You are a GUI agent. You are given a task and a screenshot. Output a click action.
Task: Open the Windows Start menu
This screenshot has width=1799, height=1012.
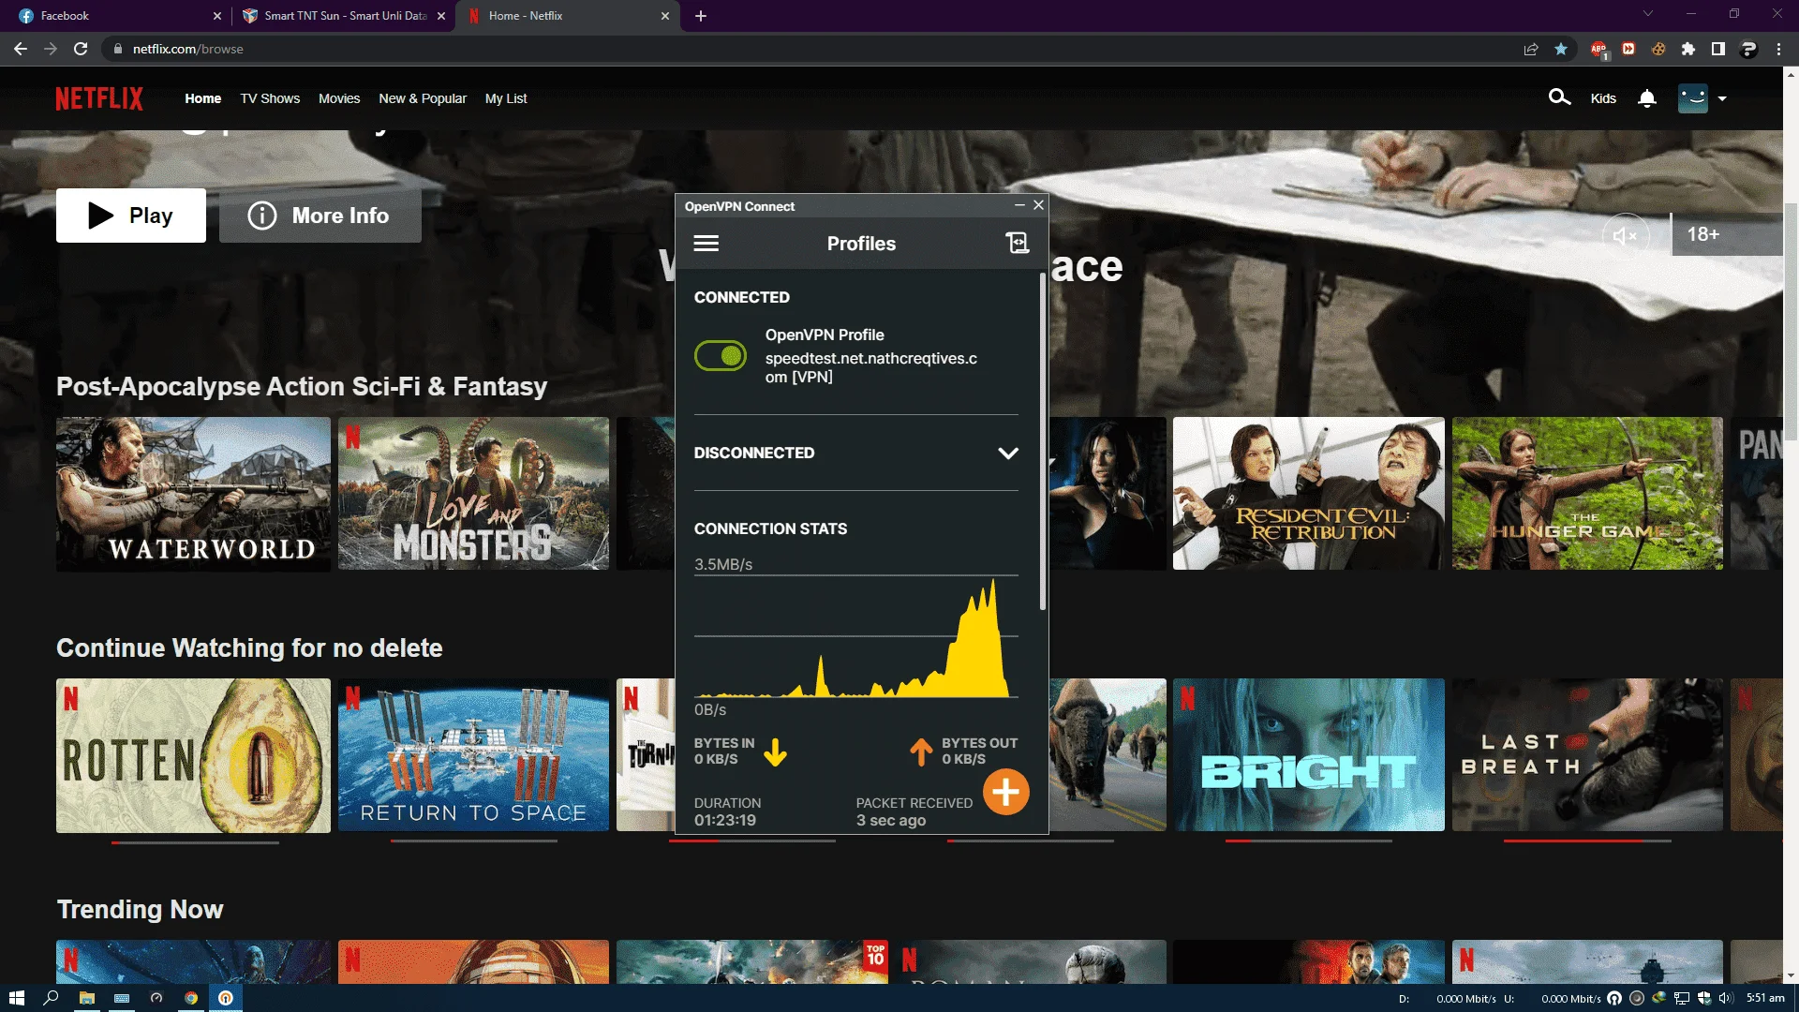[x=16, y=998]
